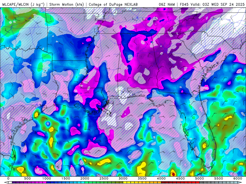Click the 5500 value on the color scale
The image size is (246, 184).
(x=219, y=178)
